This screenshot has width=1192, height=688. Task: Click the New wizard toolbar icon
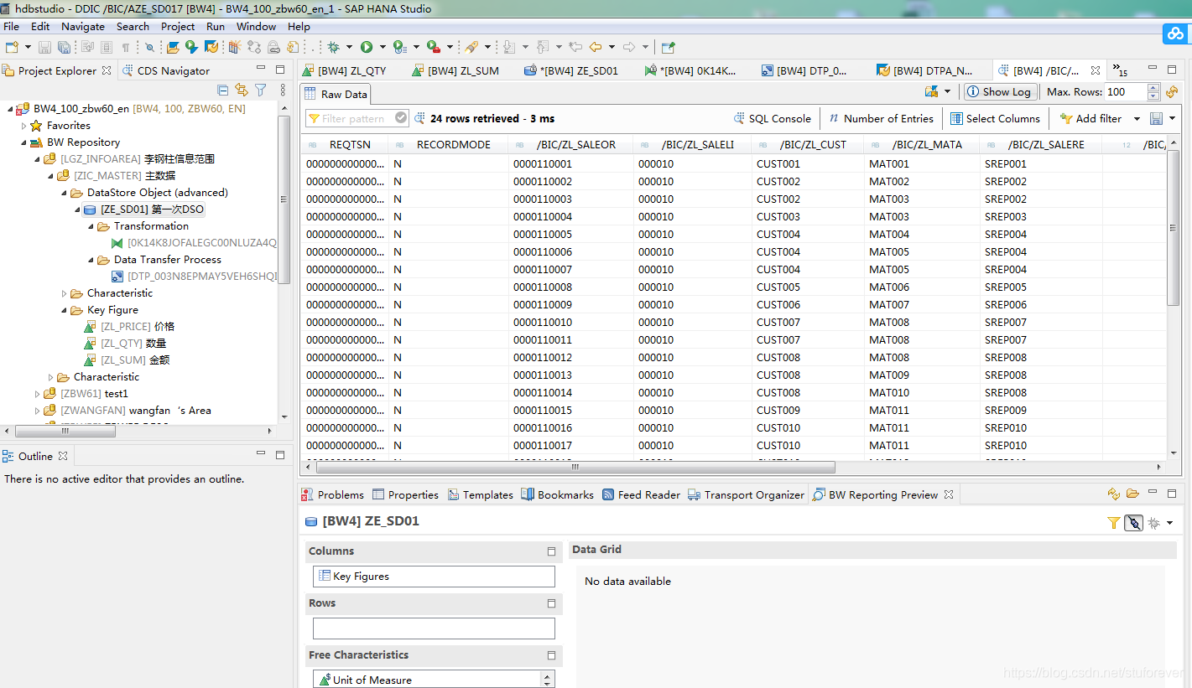(13, 47)
